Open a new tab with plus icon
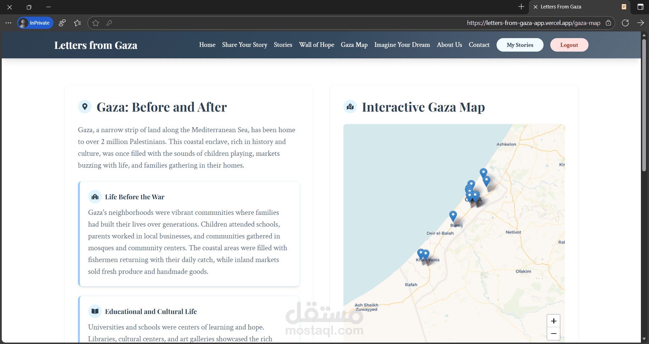 point(521,7)
